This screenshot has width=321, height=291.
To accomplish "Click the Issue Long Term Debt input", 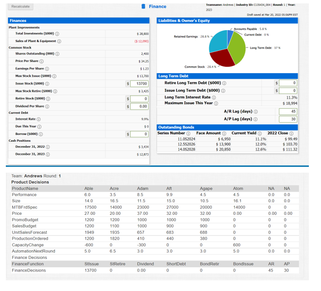I will (x=288, y=91).
